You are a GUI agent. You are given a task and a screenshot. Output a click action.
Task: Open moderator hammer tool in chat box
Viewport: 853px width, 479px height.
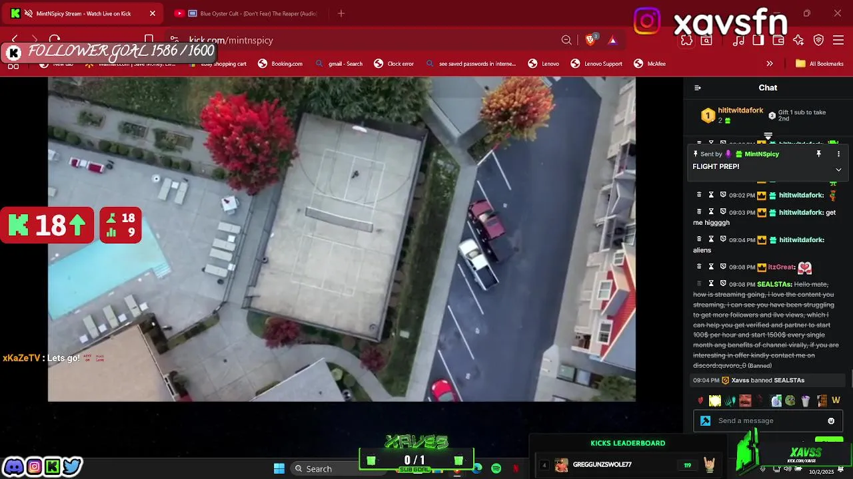[x=705, y=420]
